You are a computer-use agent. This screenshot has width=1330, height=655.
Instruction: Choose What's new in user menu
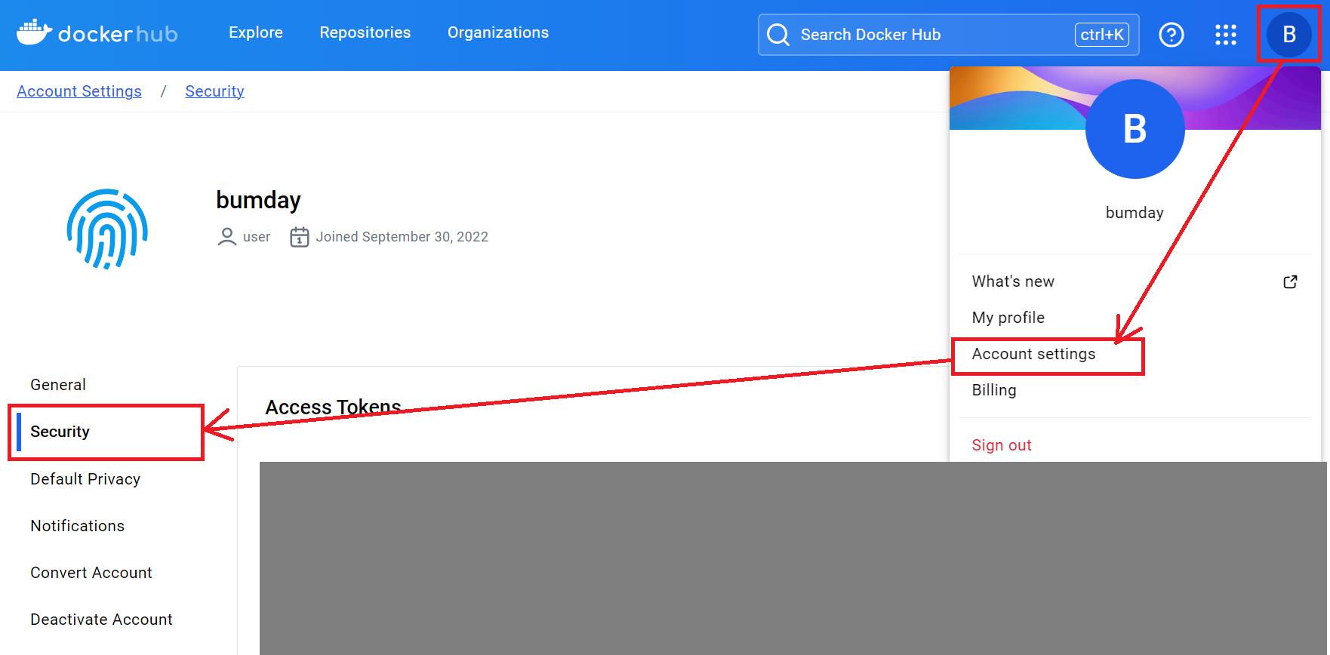[1013, 281]
